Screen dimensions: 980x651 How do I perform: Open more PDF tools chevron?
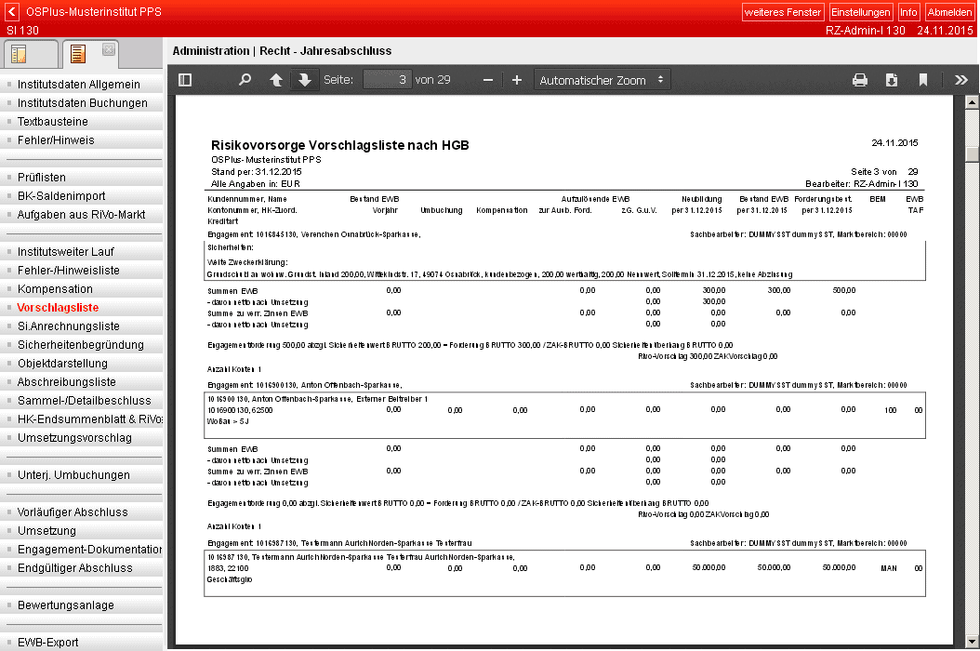point(961,80)
